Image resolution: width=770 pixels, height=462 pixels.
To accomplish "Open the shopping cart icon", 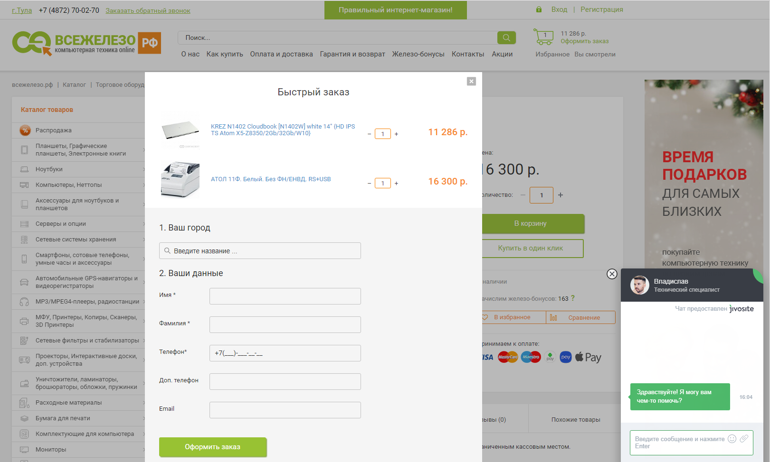I will pos(543,37).
